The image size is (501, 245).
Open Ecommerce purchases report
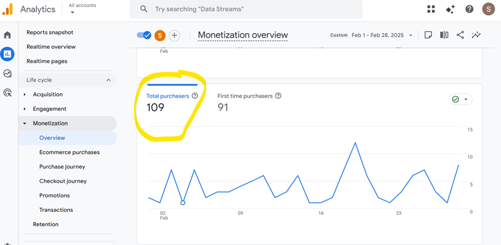[69, 152]
